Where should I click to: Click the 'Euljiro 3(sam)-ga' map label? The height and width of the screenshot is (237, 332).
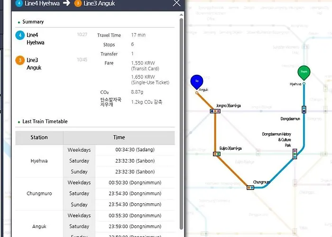(231, 148)
